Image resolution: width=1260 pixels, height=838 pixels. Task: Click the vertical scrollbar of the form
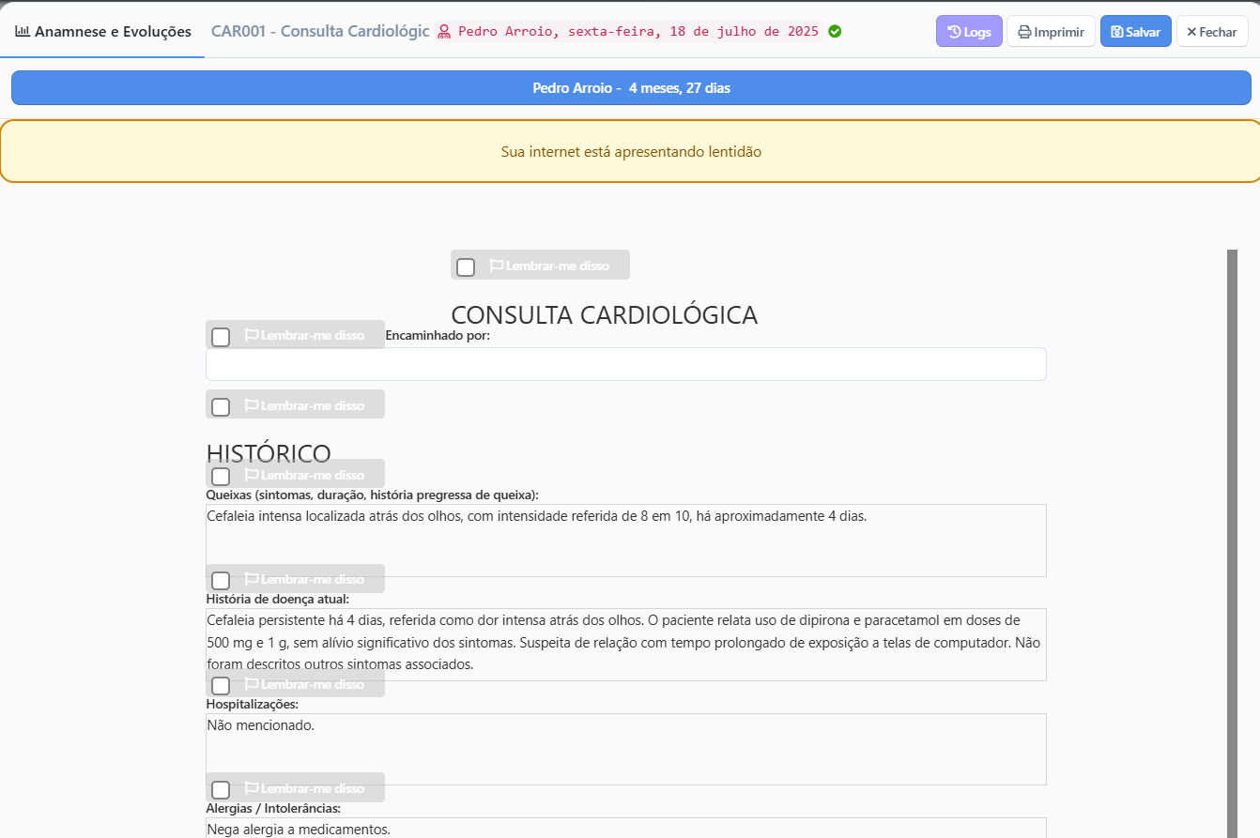[1232, 543]
